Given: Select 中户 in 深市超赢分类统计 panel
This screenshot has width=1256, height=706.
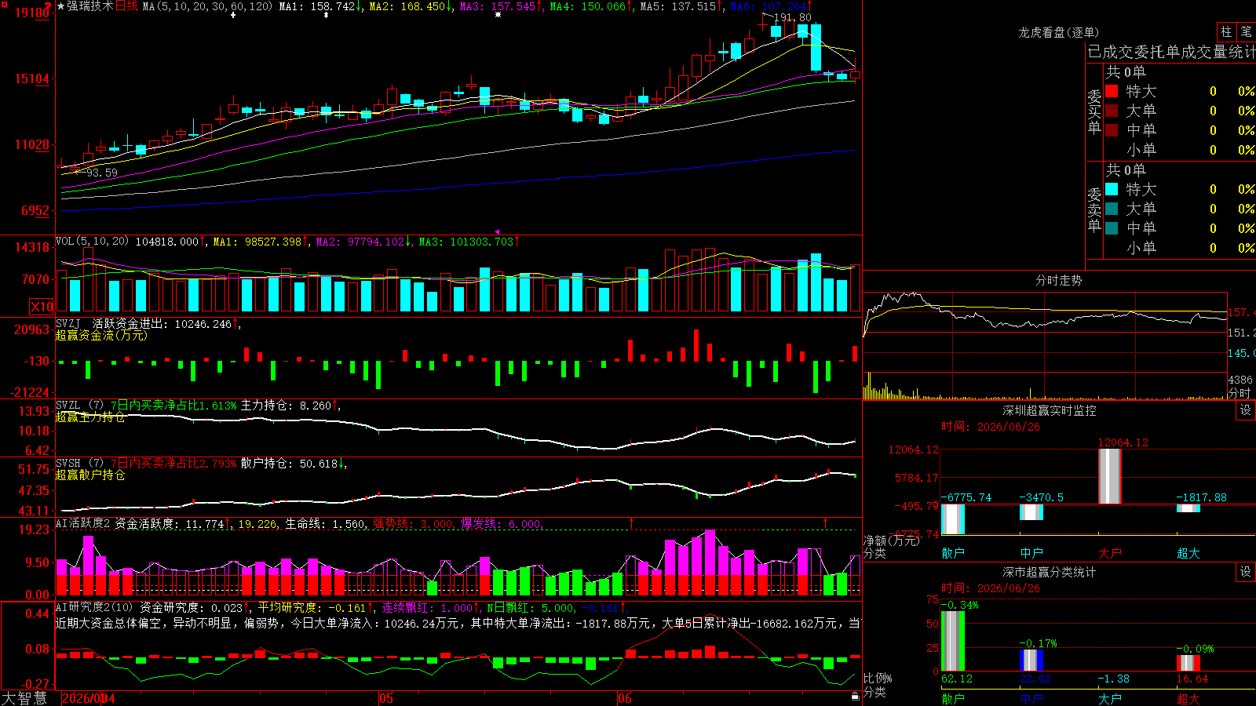Looking at the screenshot, I should (x=1031, y=699).
